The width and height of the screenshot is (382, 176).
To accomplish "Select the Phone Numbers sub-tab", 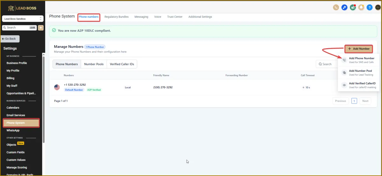I will (x=67, y=64).
